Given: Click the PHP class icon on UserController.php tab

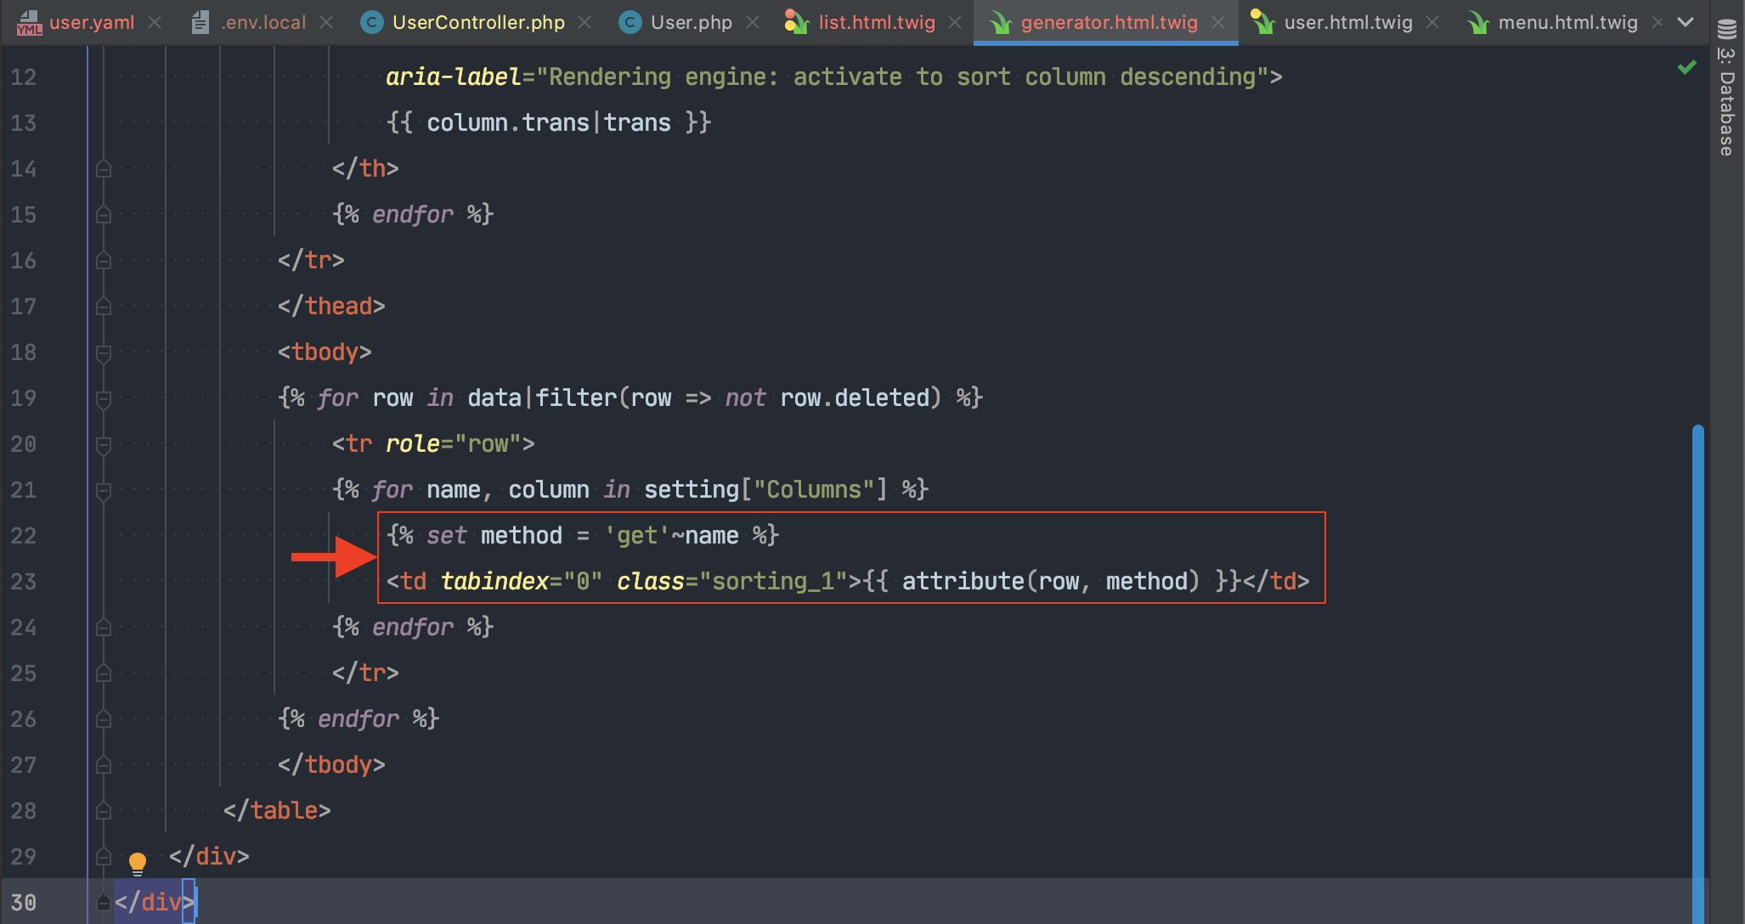Looking at the screenshot, I should 371,23.
